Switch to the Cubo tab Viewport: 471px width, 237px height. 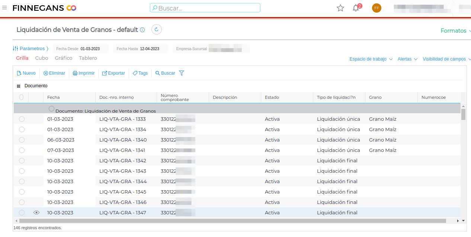(x=42, y=58)
